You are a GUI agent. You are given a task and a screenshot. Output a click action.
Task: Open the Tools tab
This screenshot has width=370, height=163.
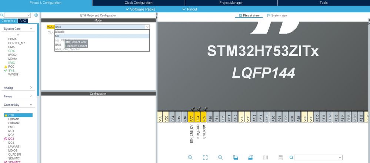(x=323, y=3)
